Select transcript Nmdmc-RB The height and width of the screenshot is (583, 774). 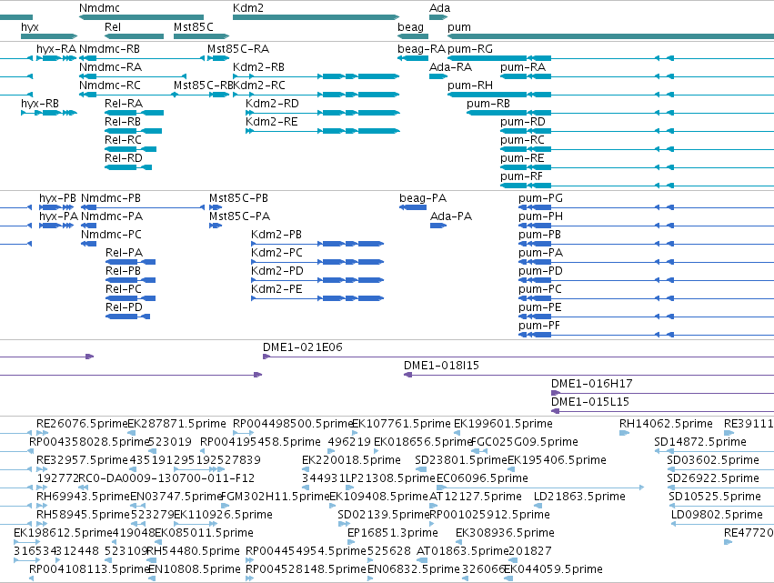click(x=109, y=49)
